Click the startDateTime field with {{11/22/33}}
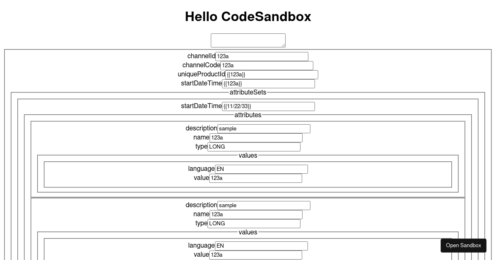The height and width of the screenshot is (260, 496). coord(269,106)
